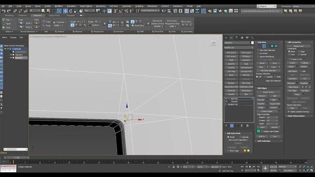315x177 pixels.
Task: Click the object color swatch beside name
Action: [252, 43]
